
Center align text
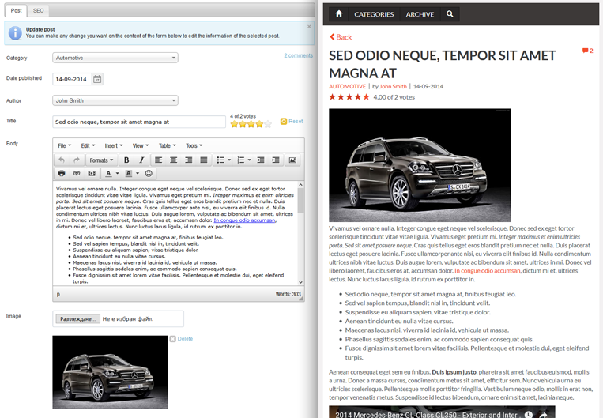[173, 160]
